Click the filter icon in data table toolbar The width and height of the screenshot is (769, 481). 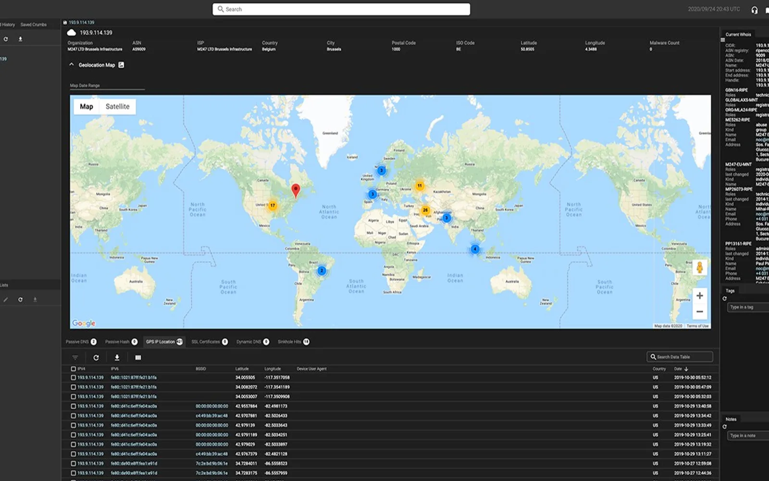click(75, 358)
